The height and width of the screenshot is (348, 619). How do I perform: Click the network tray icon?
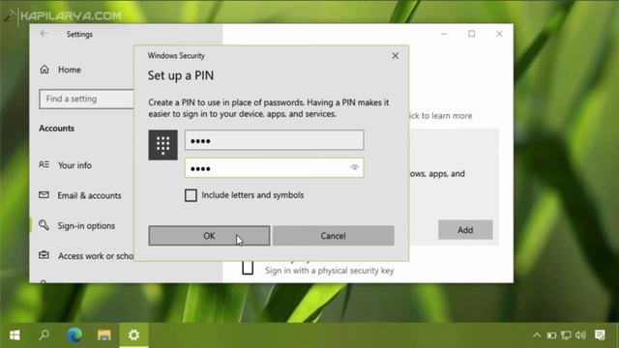pyautogui.click(x=566, y=335)
